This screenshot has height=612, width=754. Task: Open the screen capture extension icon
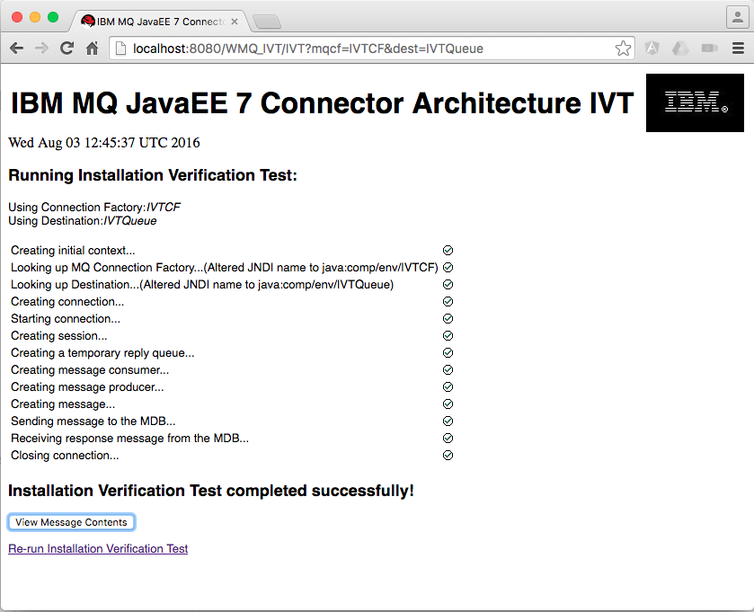[709, 48]
